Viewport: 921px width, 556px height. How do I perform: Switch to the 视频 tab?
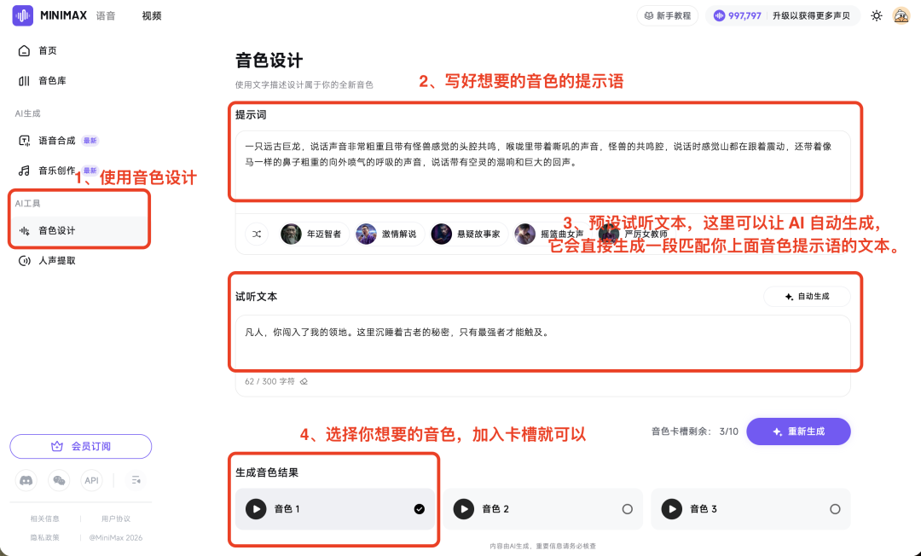(151, 15)
